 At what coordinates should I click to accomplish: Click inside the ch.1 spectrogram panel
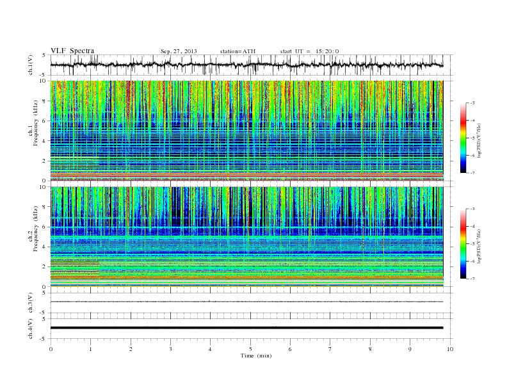point(246,131)
